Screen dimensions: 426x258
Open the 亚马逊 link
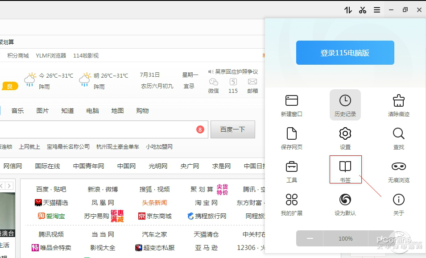pos(206,248)
